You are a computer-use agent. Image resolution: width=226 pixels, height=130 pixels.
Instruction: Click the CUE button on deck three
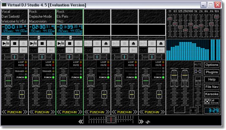(60, 50)
